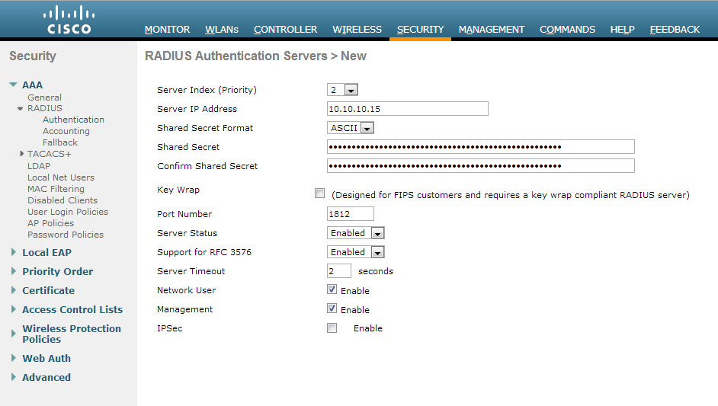Go to the CONTROLLER tab
Screen dimensions: 718x406
point(285,29)
